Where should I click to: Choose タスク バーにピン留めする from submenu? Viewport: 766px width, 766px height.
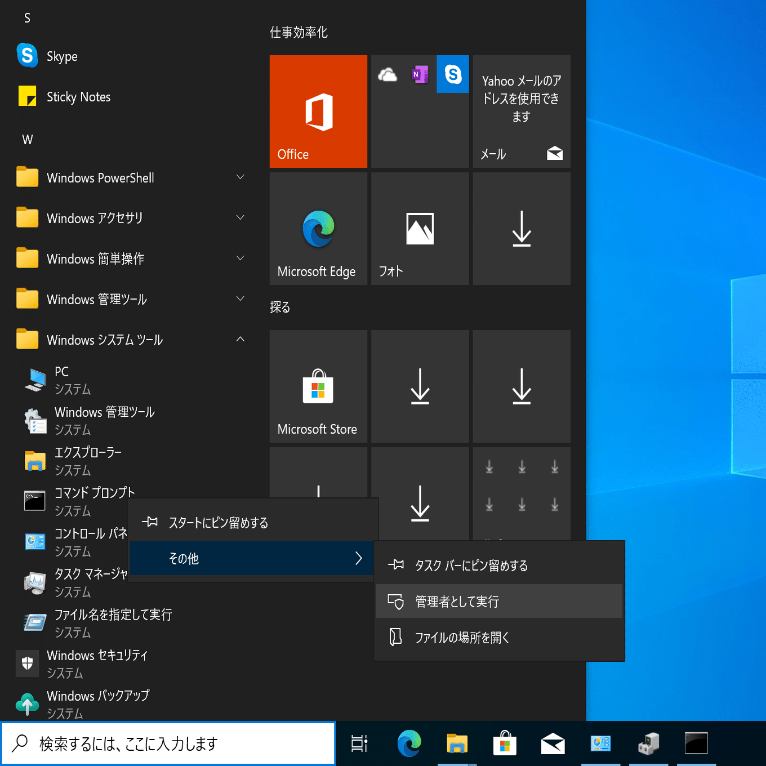coord(499,565)
